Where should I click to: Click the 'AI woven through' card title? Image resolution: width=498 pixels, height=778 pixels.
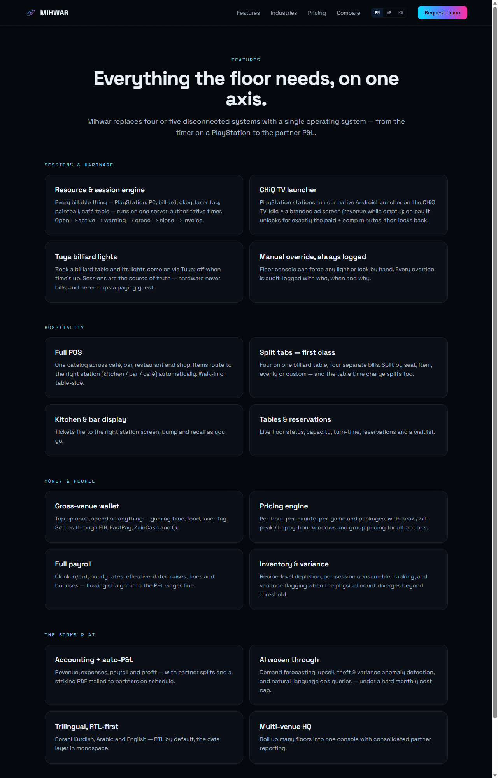click(x=289, y=660)
